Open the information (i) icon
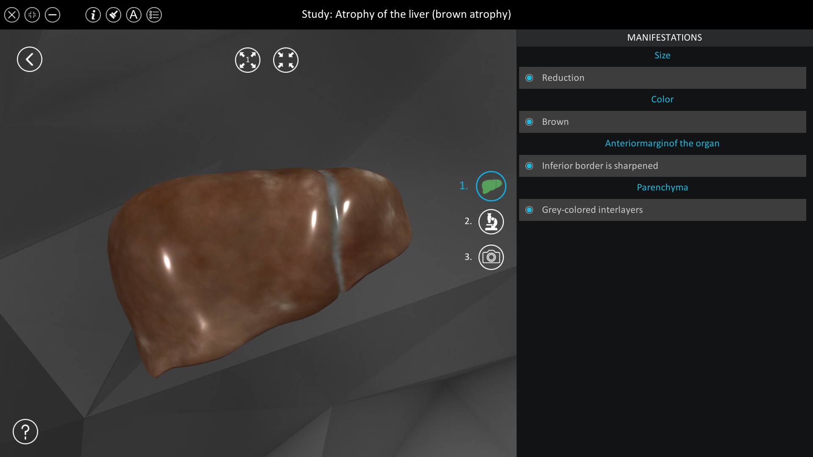This screenshot has height=457, width=813. [93, 15]
